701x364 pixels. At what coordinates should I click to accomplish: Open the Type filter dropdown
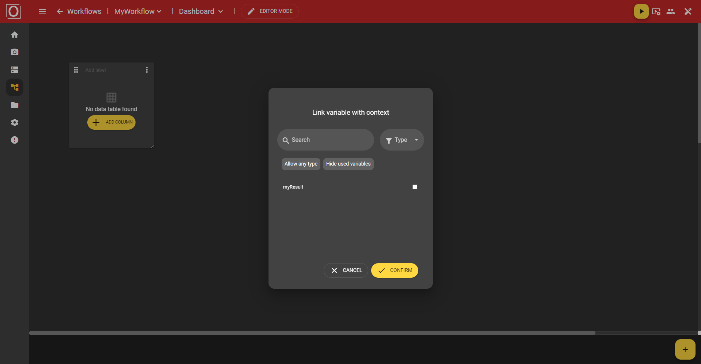pos(401,140)
